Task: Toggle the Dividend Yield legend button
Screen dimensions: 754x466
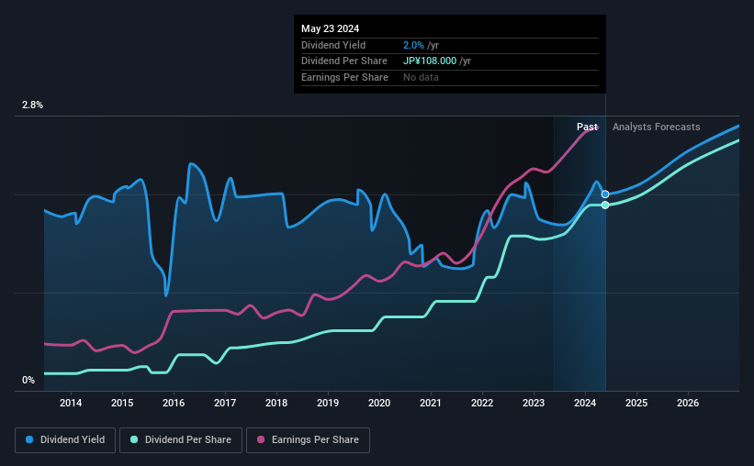Action: tap(65, 440)
